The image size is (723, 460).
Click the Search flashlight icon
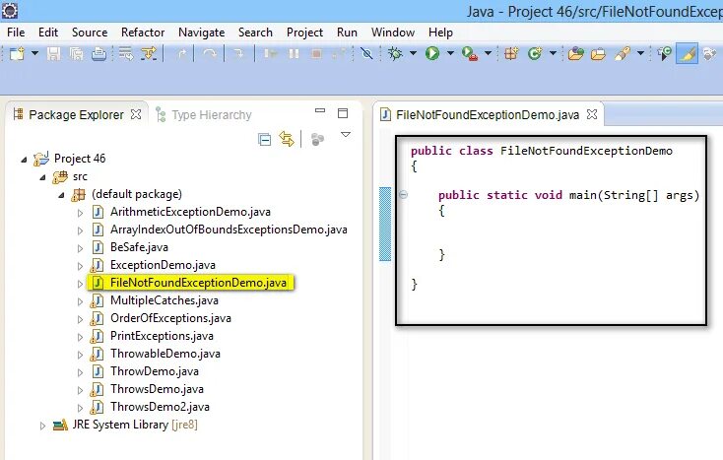point(622,53)
